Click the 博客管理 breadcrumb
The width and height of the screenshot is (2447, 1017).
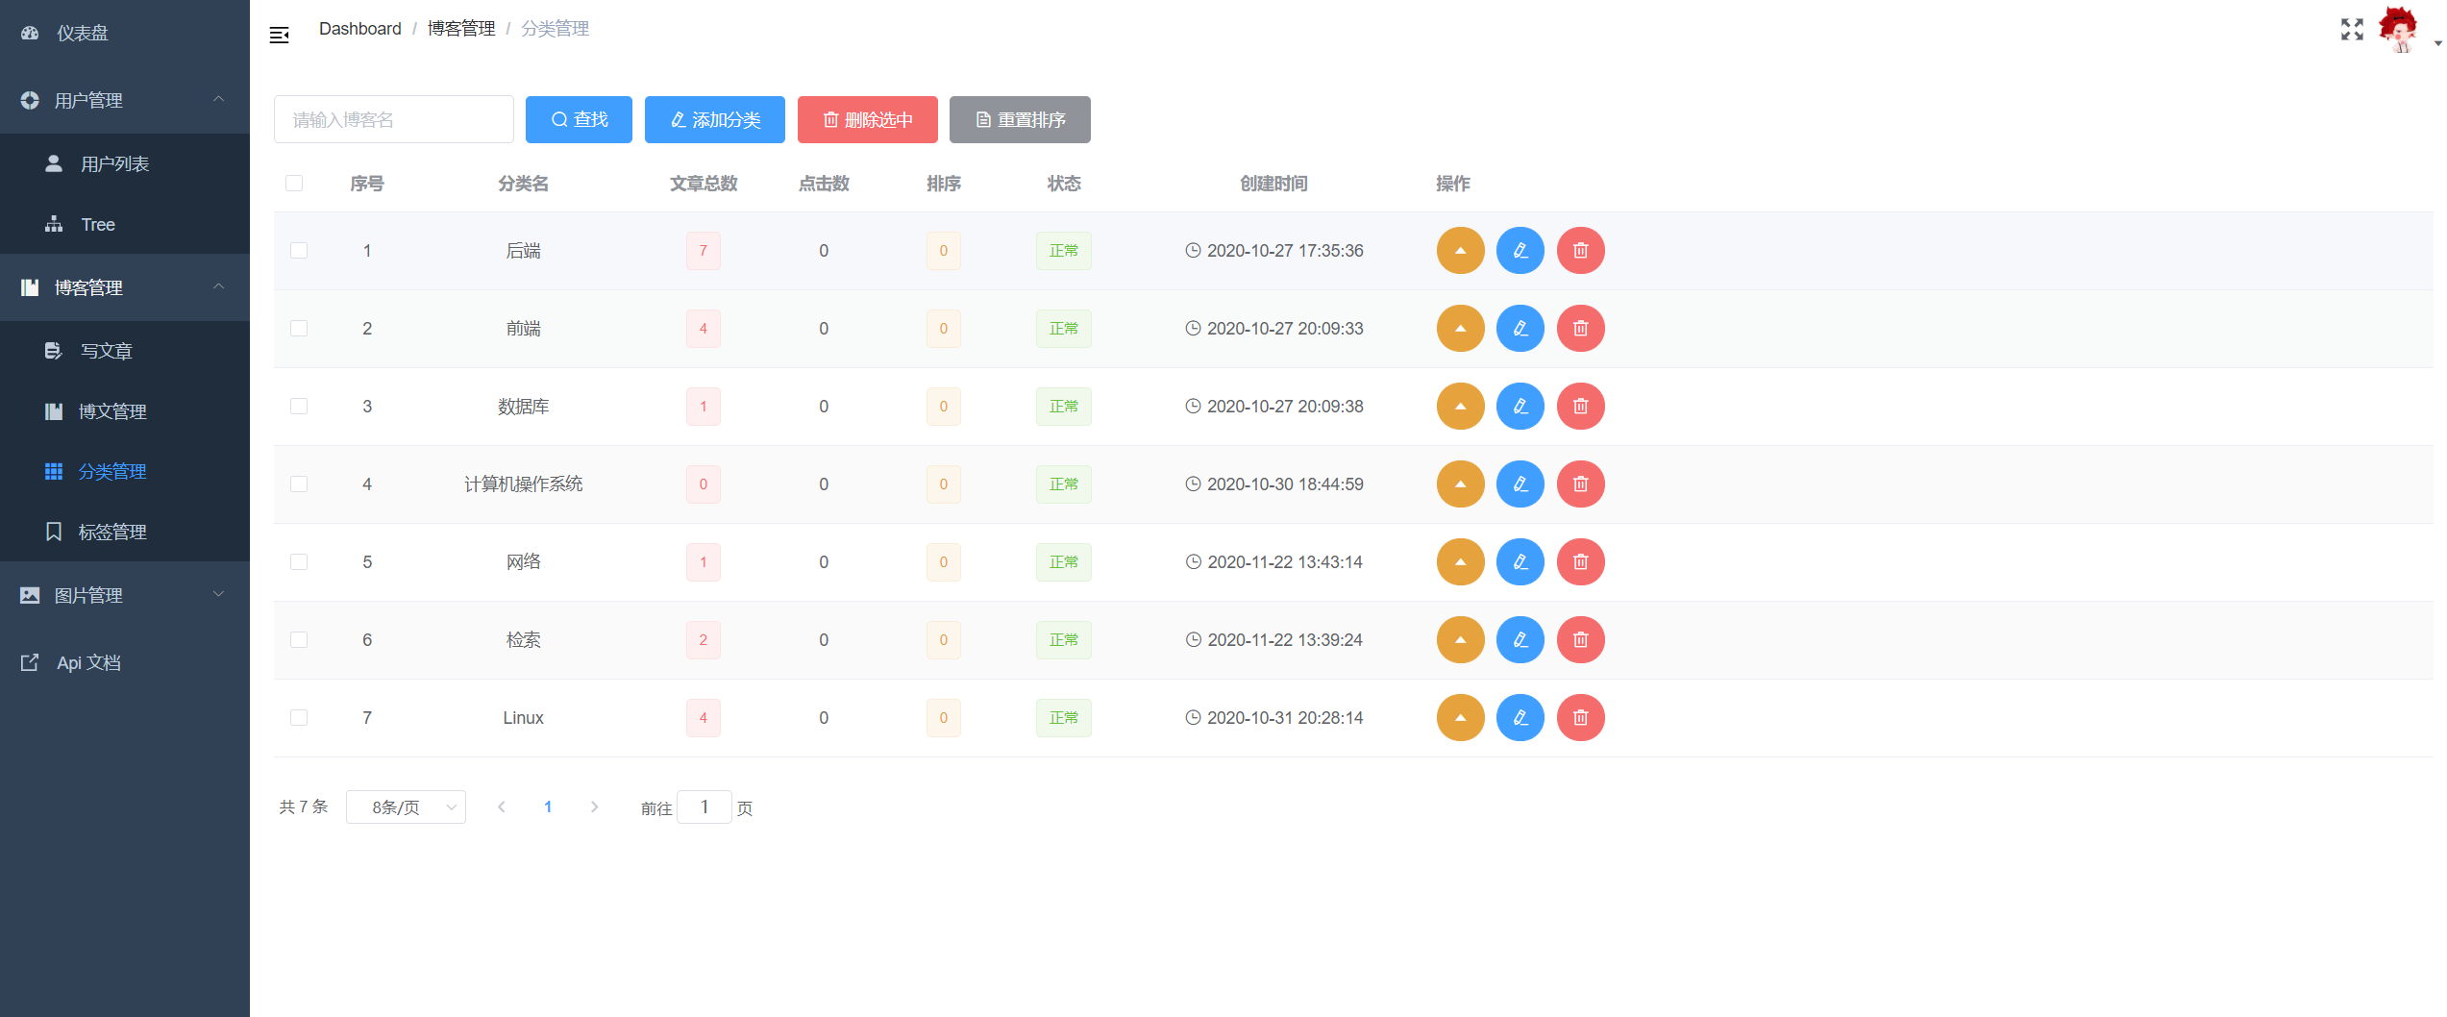click(461, 29)
